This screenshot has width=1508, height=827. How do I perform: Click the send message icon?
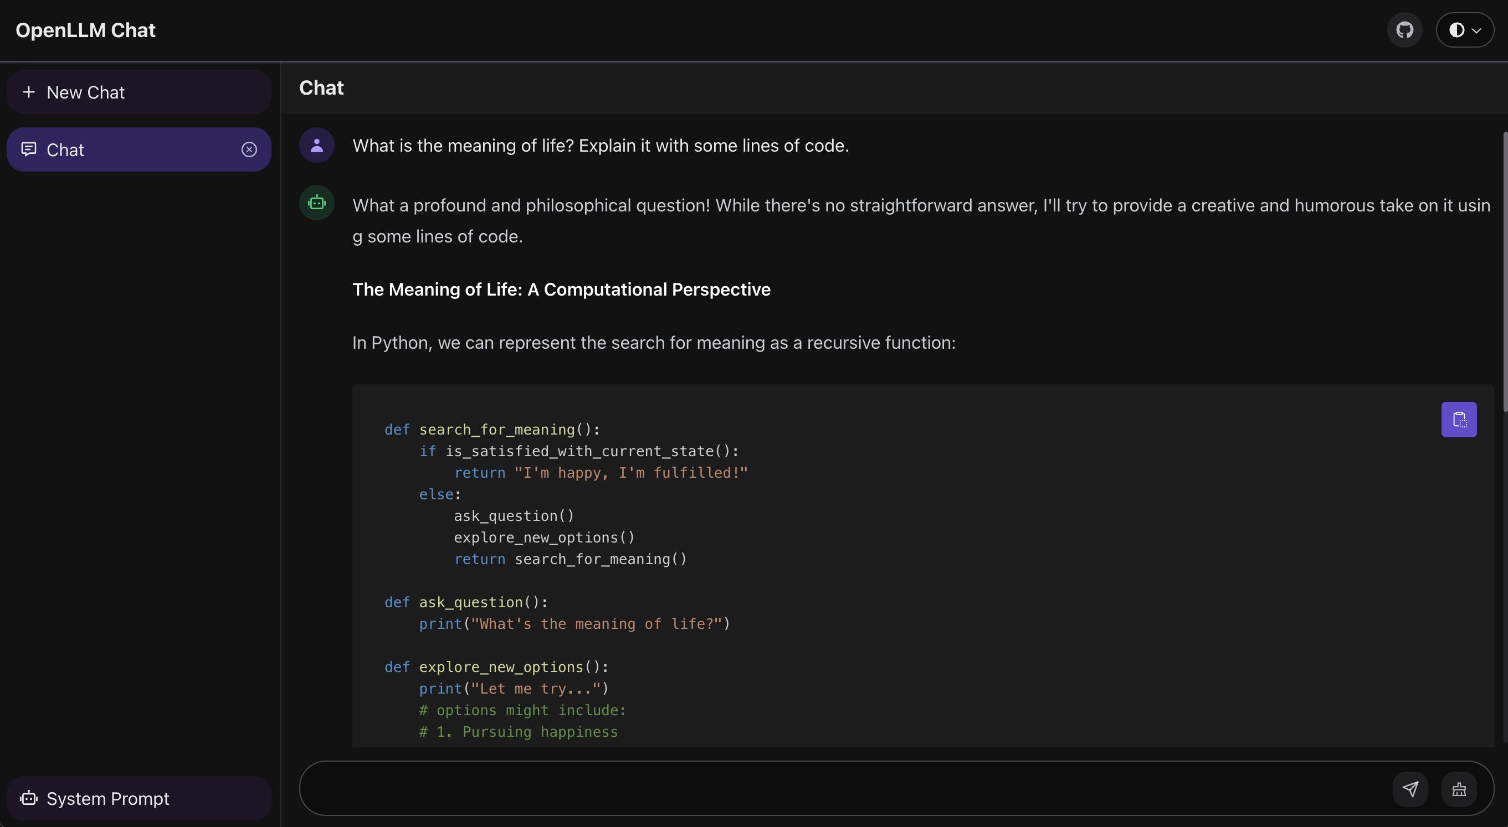(1411, 788)
